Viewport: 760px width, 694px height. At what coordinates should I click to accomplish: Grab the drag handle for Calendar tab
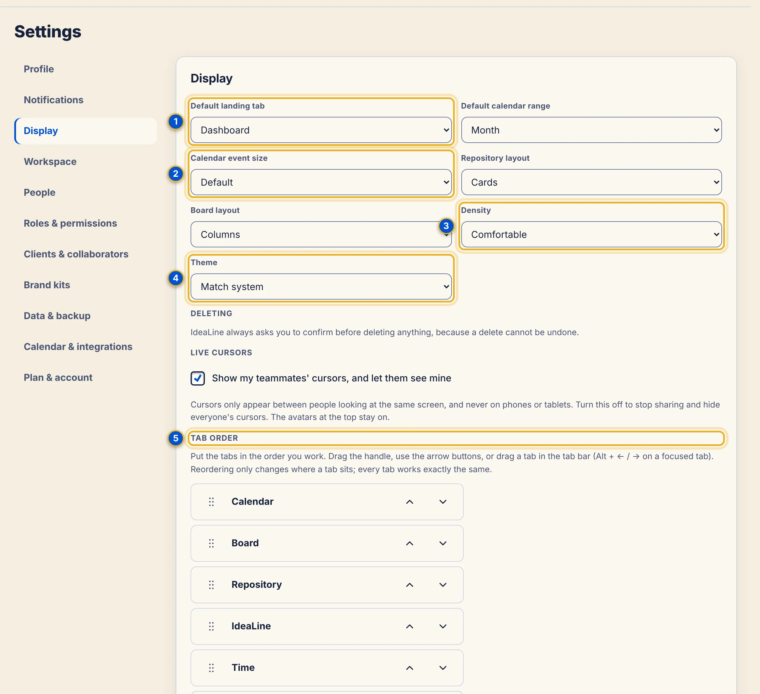point(211,502)
